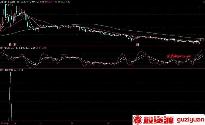
Task: Click the KDJ(9,3,3) indicator name
Action: 9,48
